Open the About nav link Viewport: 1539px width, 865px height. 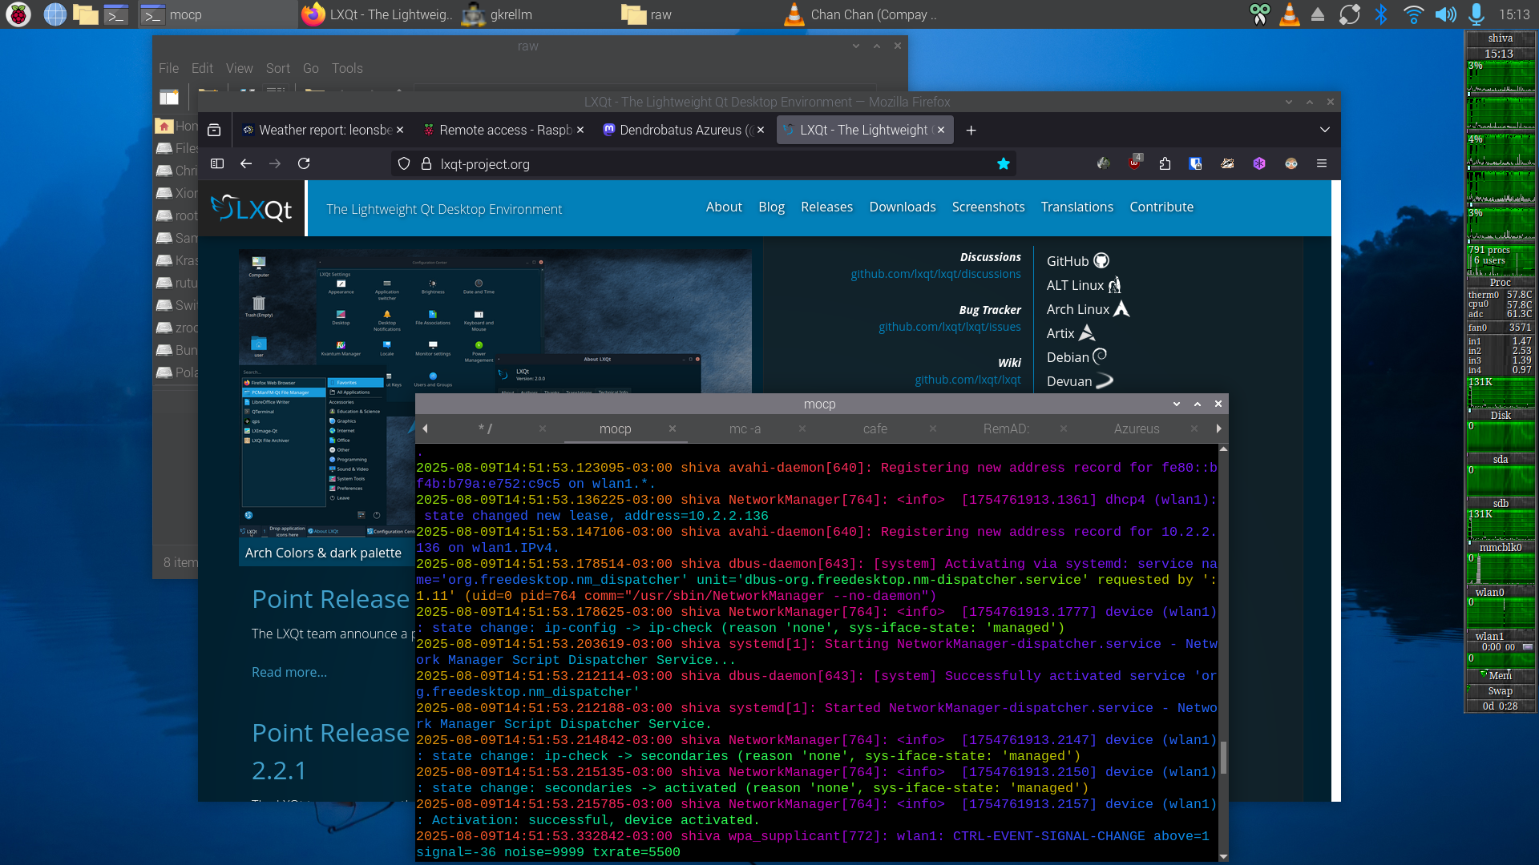[x=724, y=207]
